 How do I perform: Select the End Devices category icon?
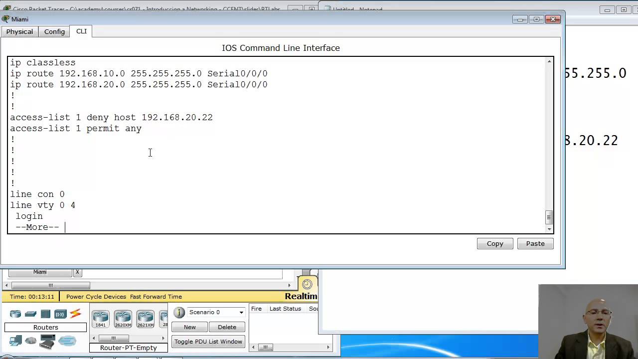[15, 341]
